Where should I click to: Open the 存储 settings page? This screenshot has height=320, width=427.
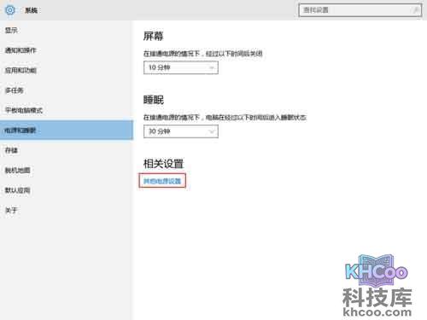[11, 150]
